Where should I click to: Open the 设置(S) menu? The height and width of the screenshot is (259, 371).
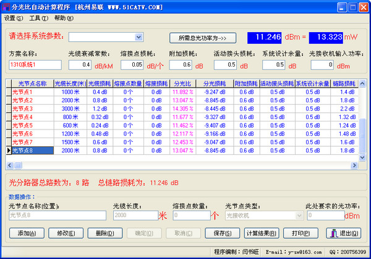14,18
